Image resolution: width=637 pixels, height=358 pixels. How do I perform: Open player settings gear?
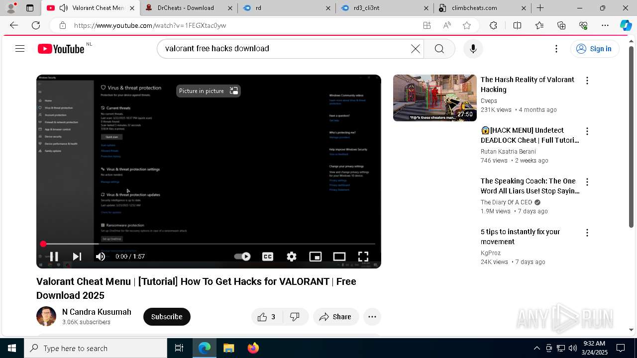click(292, 257)
